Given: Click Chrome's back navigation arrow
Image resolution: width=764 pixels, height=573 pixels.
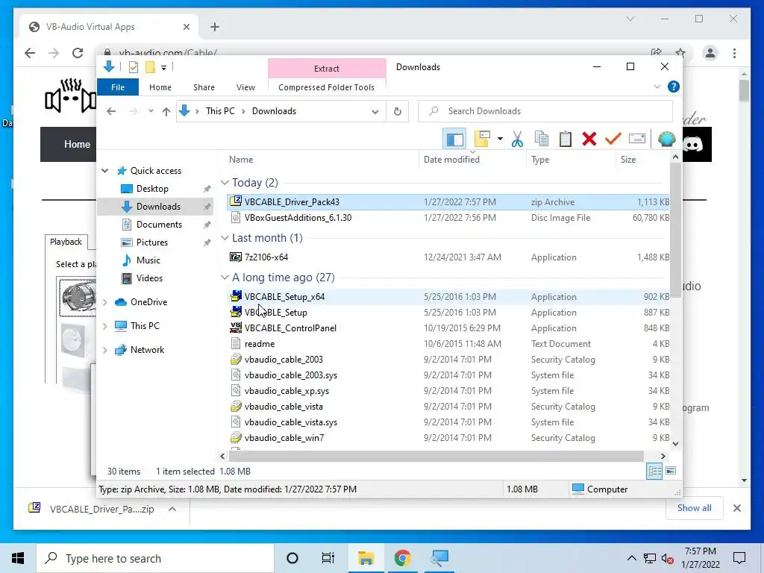Looking at the screenshot, I should (30, 53).
